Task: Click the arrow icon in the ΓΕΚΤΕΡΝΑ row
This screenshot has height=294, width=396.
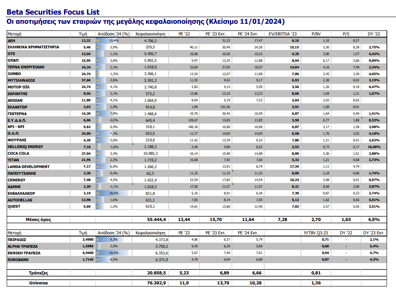Action: tap(98, 113)
